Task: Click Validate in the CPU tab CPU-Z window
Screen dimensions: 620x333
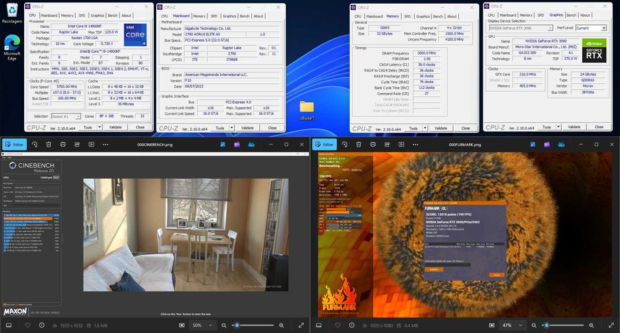Action: coord(115,127)
